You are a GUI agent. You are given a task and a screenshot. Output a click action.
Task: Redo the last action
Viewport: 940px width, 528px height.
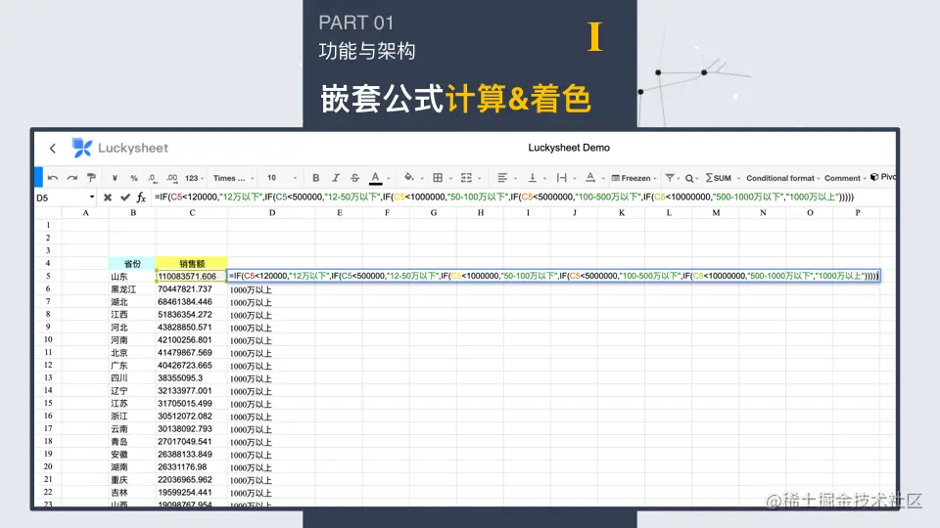71,178
